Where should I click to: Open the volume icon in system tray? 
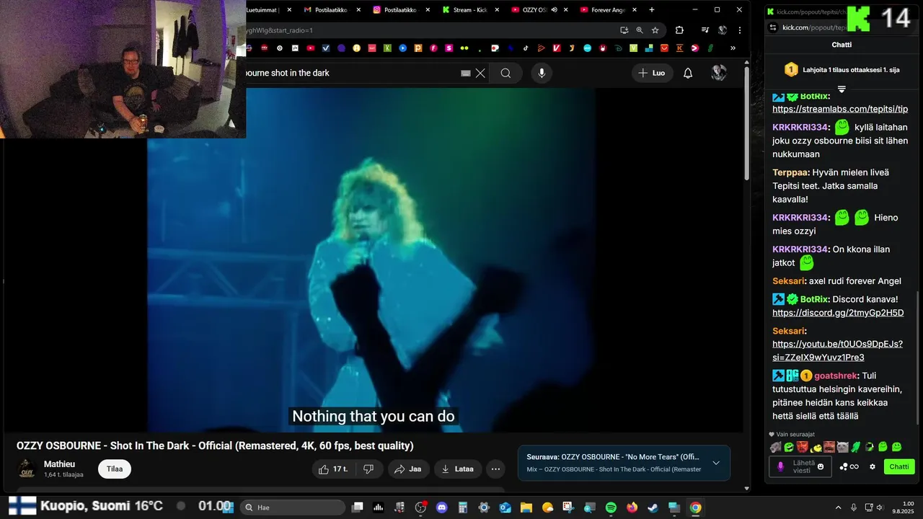[881, 507]
